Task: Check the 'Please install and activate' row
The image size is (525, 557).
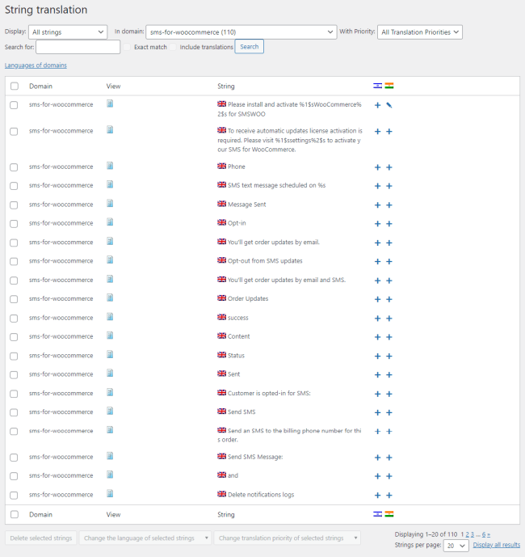Action: coord(14,105)
